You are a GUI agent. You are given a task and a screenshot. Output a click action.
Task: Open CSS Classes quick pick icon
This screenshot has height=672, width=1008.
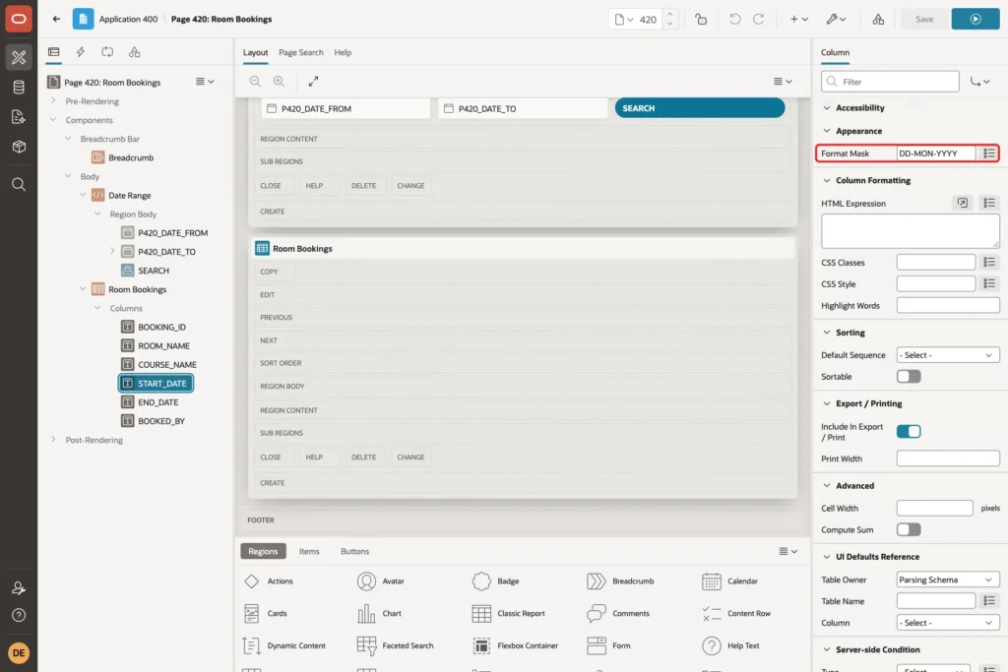tap(988, 262)
